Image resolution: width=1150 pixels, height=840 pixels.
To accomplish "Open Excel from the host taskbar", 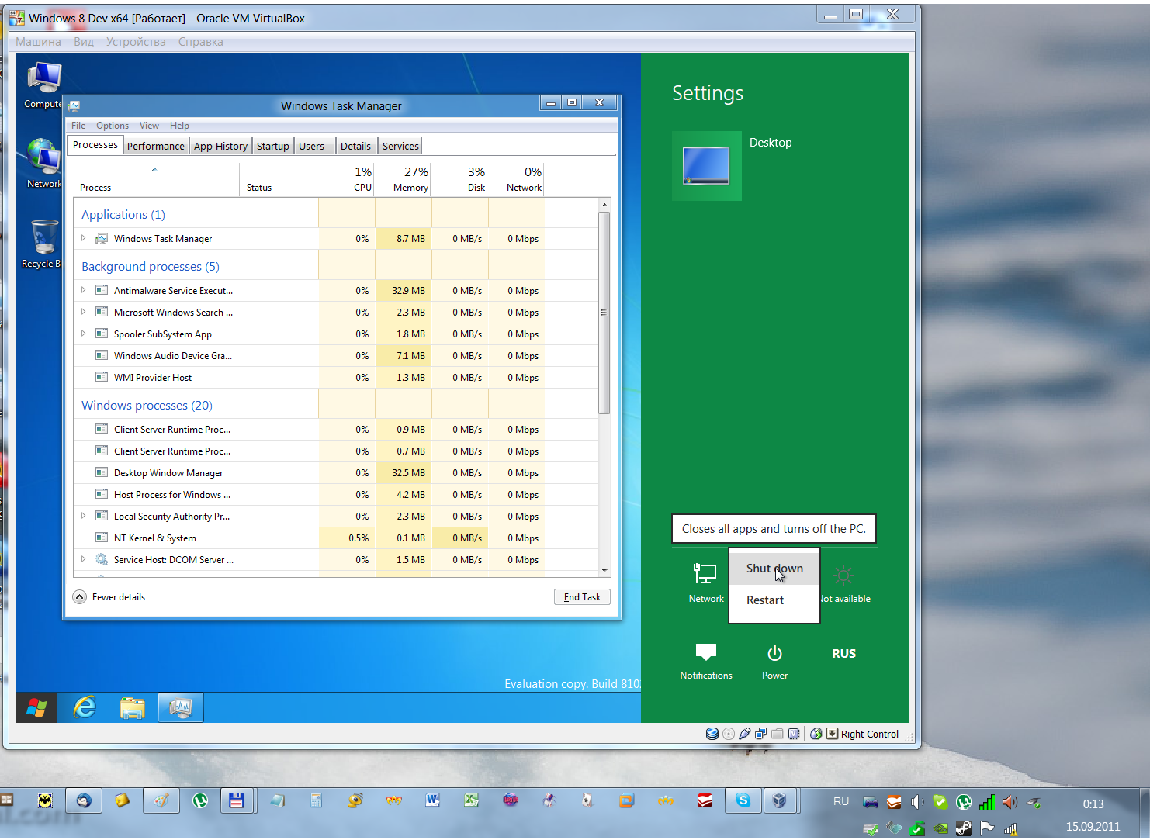I will coord(471,800).
